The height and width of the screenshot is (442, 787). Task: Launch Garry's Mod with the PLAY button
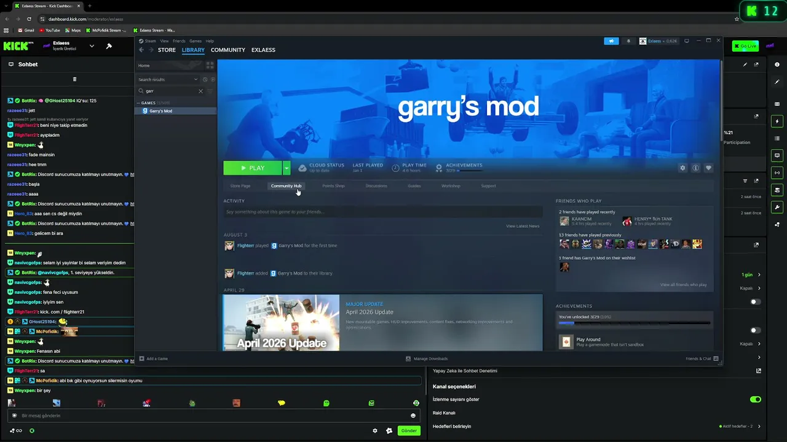253,168
